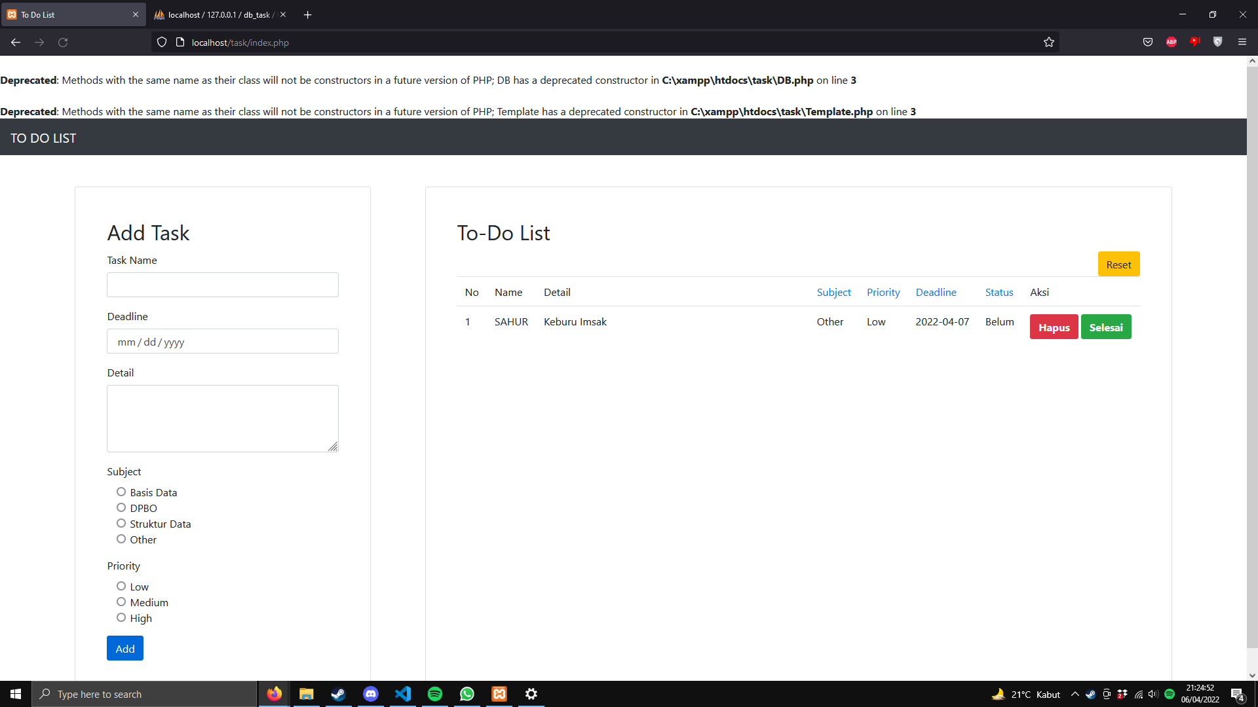Viewport: 1258px width, 707px height.
Task: Expand hidden system tray icons
Action: [x=1075, y=694]
